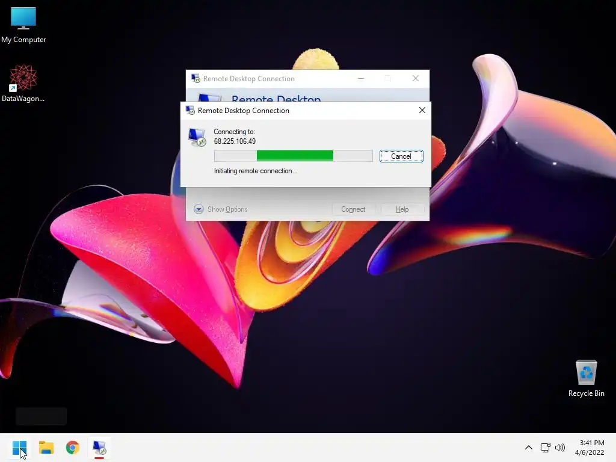Close the connecting progress dialog
The image size is (616, 462).
[422, 111]
